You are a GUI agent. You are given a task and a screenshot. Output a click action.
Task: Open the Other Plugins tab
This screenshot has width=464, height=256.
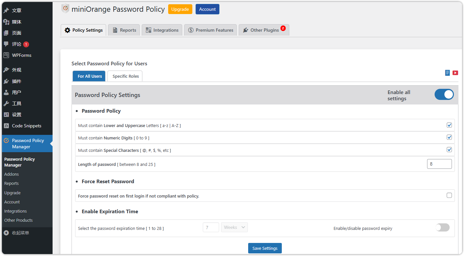(264, 30)
